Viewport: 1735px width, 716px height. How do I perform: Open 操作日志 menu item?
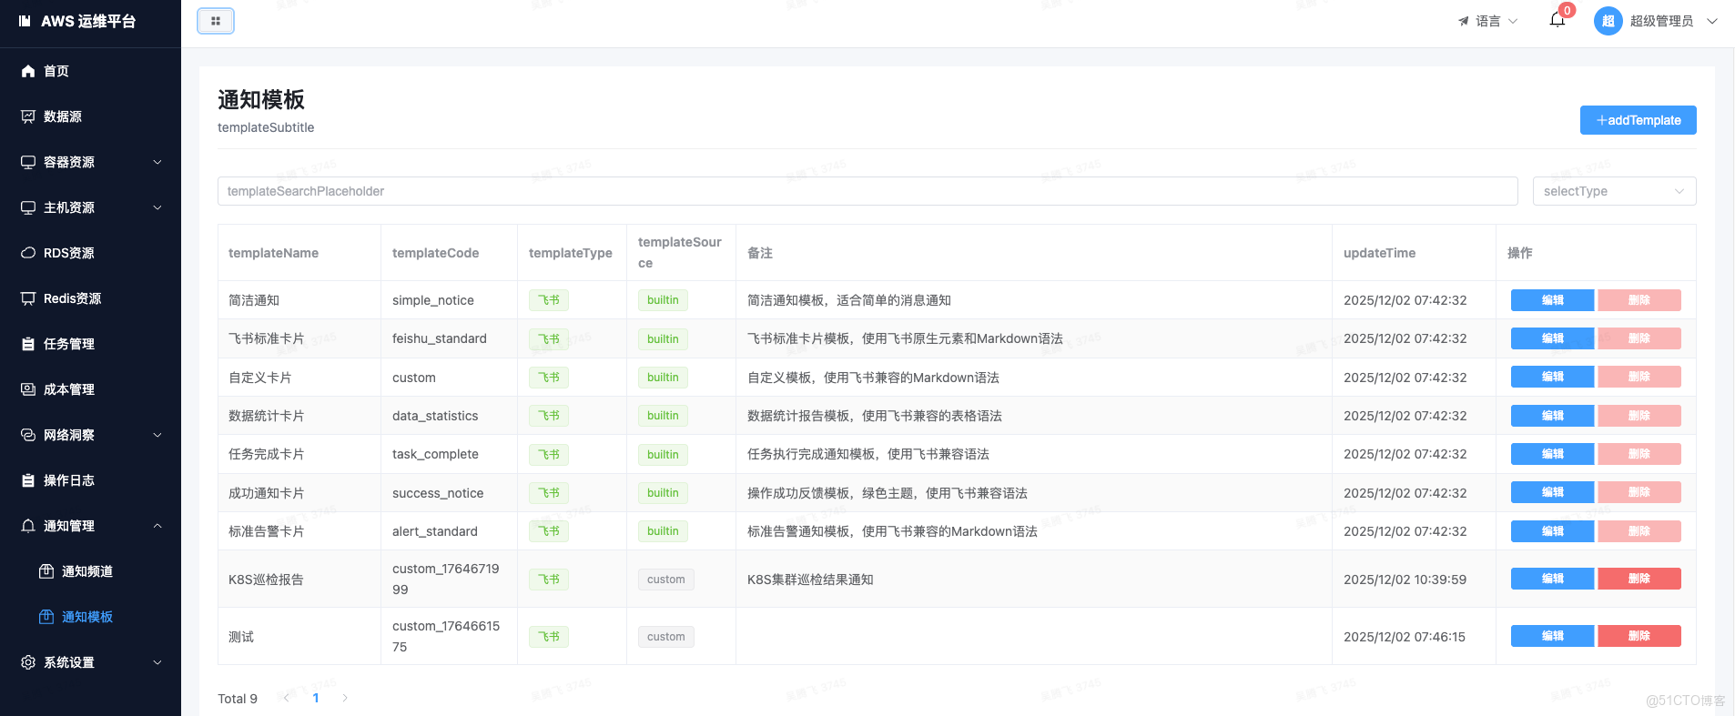point(90,480)
